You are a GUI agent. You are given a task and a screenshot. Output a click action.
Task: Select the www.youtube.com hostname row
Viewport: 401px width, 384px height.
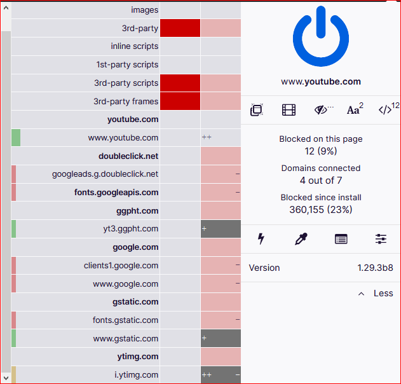[85, 137]
